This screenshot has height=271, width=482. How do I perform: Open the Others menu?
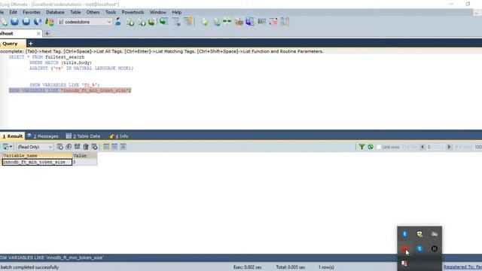(93, 12)
